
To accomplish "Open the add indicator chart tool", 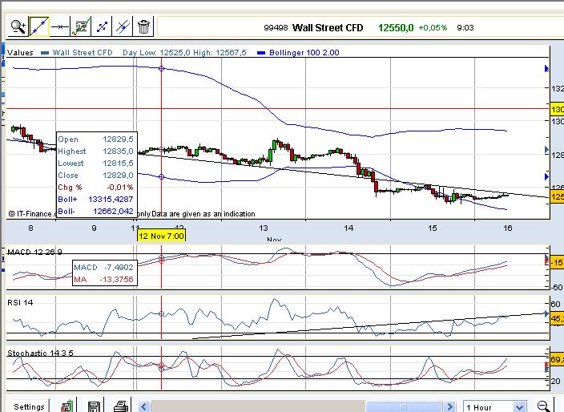I will pyautogui.click(x=81, y=26).
